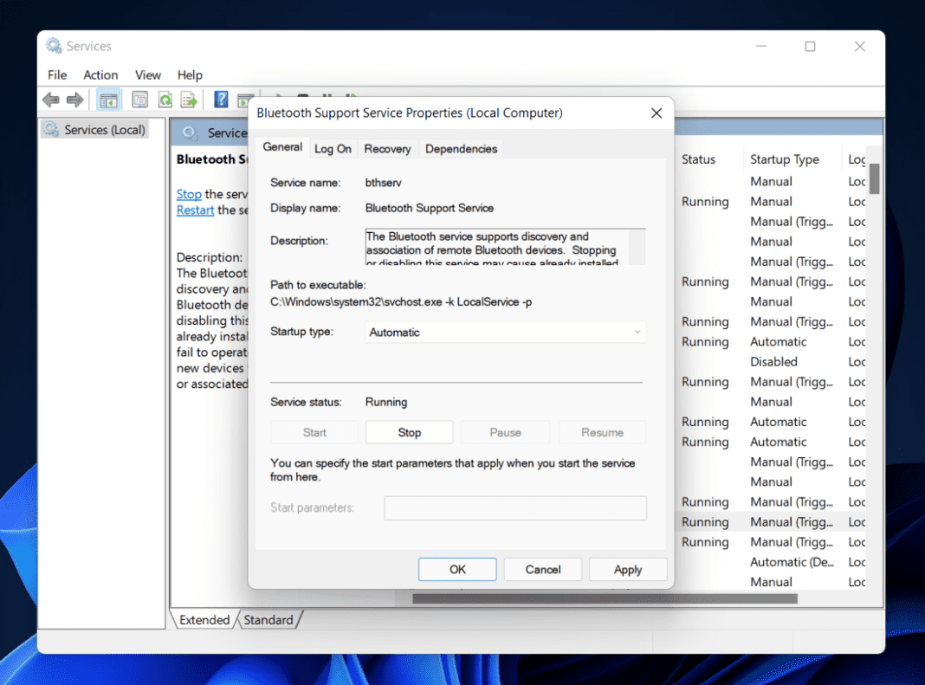Open the View menu
The image size is (925, 685).
(147, 75)
